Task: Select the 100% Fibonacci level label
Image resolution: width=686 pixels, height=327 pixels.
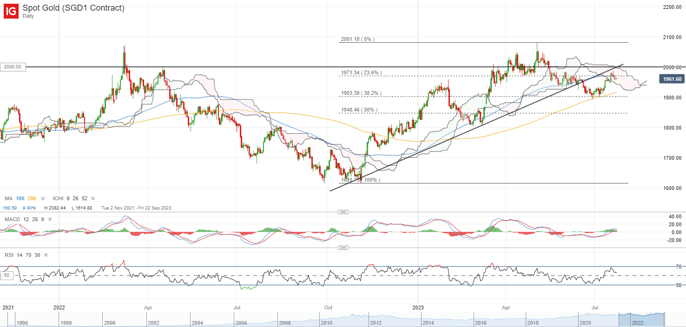Action: tap(361, 180)
